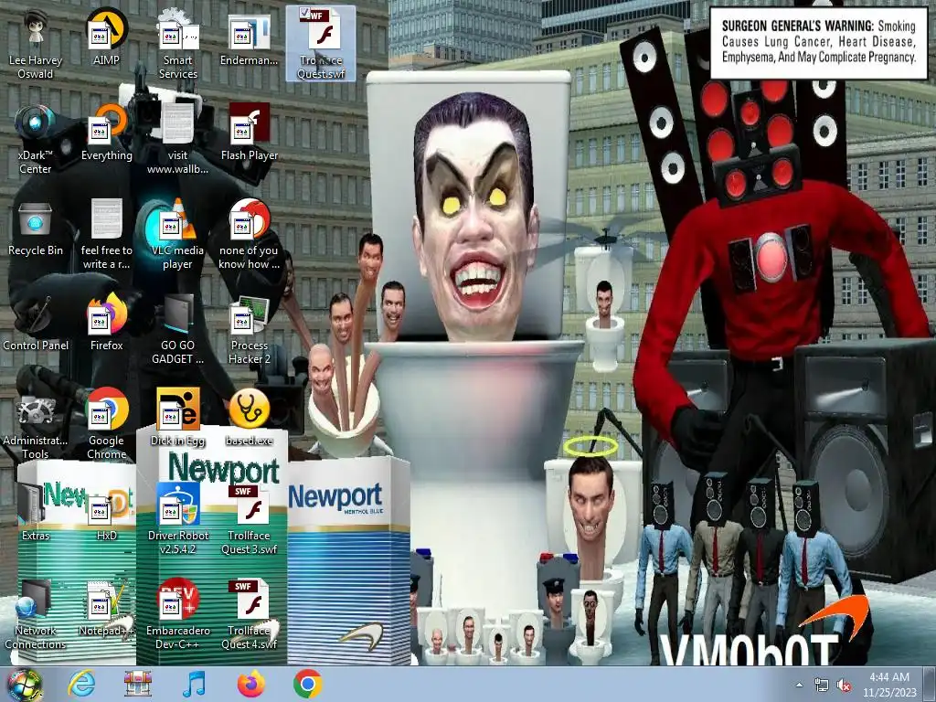Open the Extras folder icon
Image resolution: width=936 pixels, height=702 pixels.
click(36, 513)
